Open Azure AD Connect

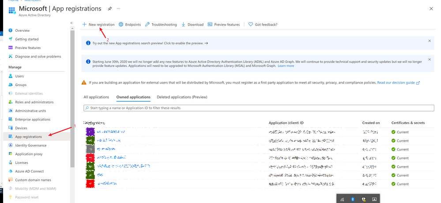29,171
